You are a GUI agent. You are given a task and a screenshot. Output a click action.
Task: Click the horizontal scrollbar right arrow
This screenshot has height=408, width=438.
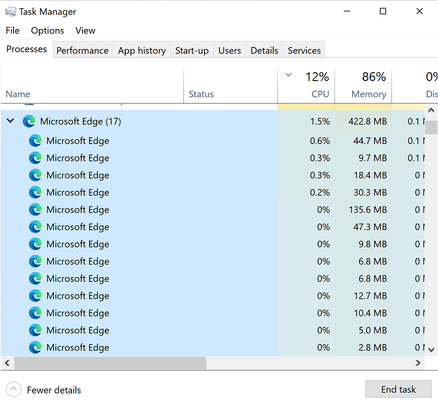coord(418,363)
